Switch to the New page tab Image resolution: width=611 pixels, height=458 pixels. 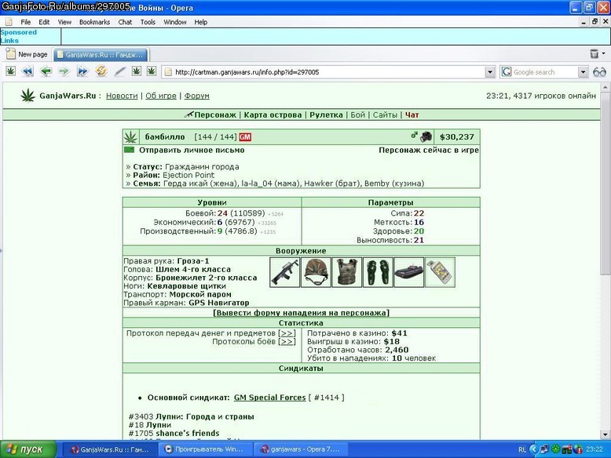click(x=27, y=54)
